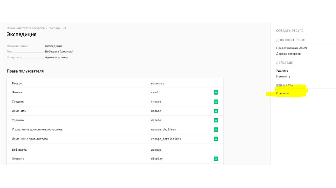Expand the Создать ресурс section header

[x=290, y=31]
